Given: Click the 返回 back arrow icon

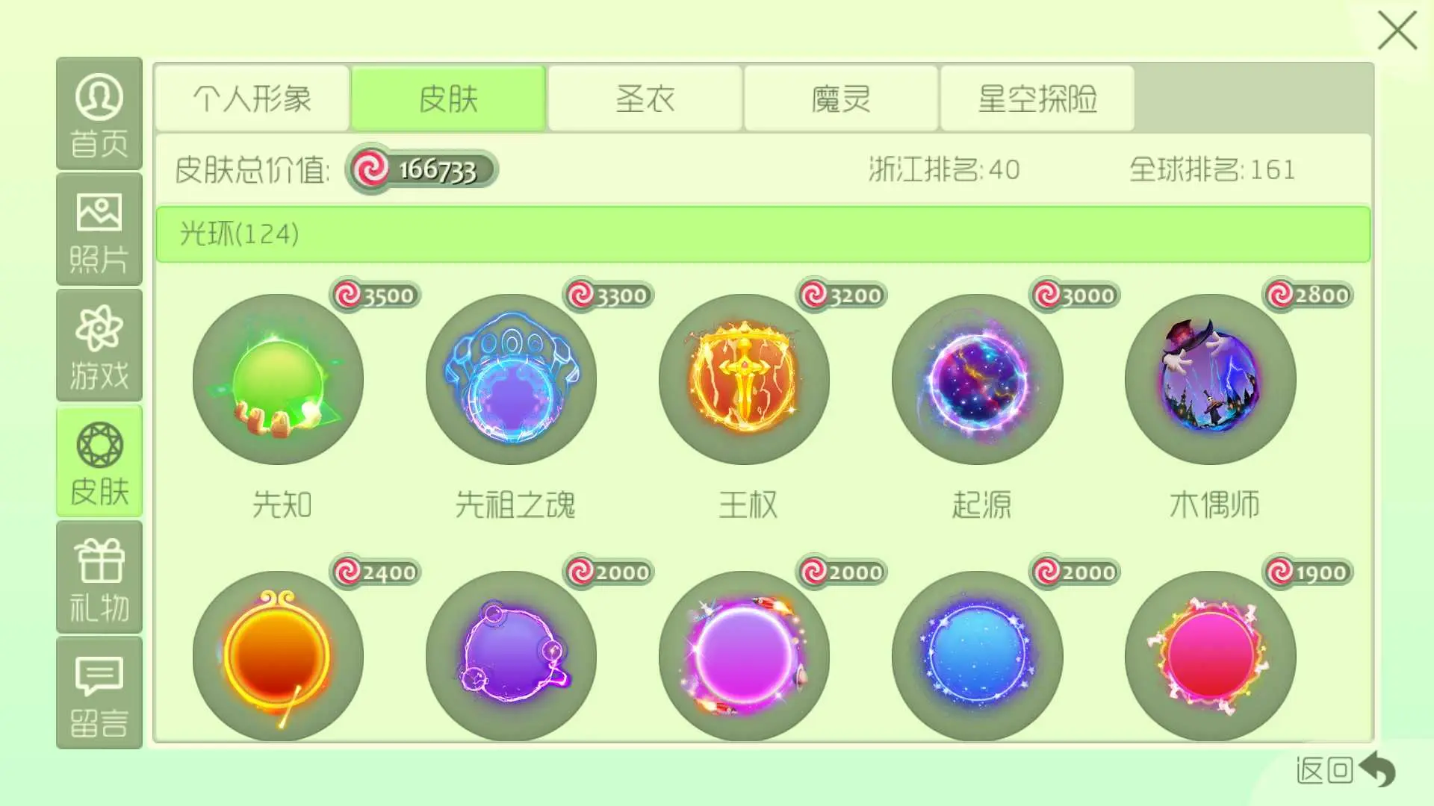Looking at the screenshot, I should (1378, 769).
